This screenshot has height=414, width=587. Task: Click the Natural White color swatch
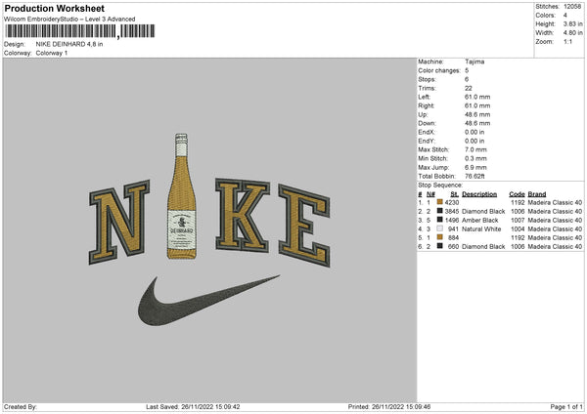point(440,228)
